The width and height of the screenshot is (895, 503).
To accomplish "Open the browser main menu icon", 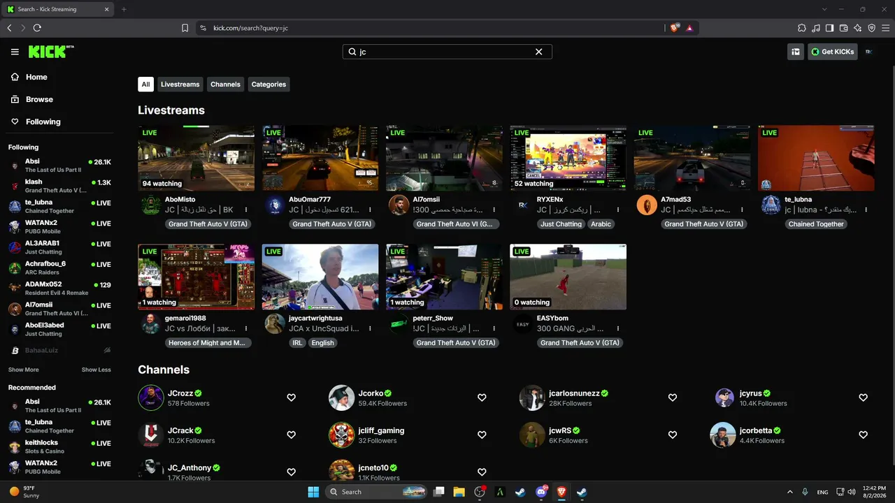I will tap(885, 28).
